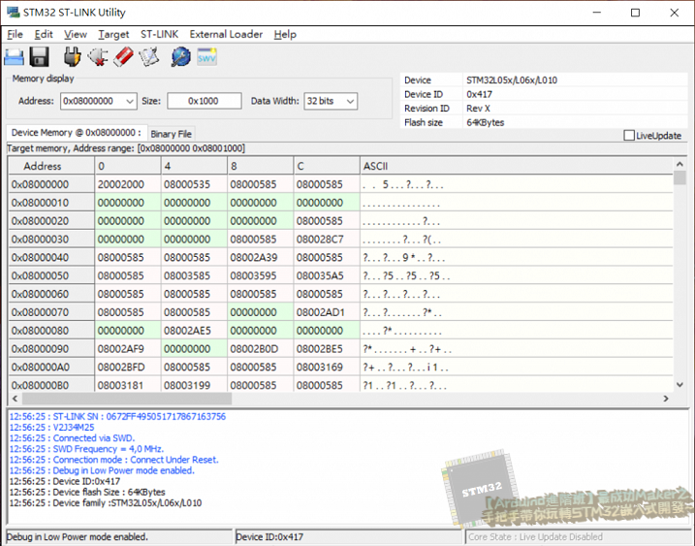This screenshot has width=695, height=546.
Task: Click the horizontal scrollbar's left arrow
Action: 16,399
